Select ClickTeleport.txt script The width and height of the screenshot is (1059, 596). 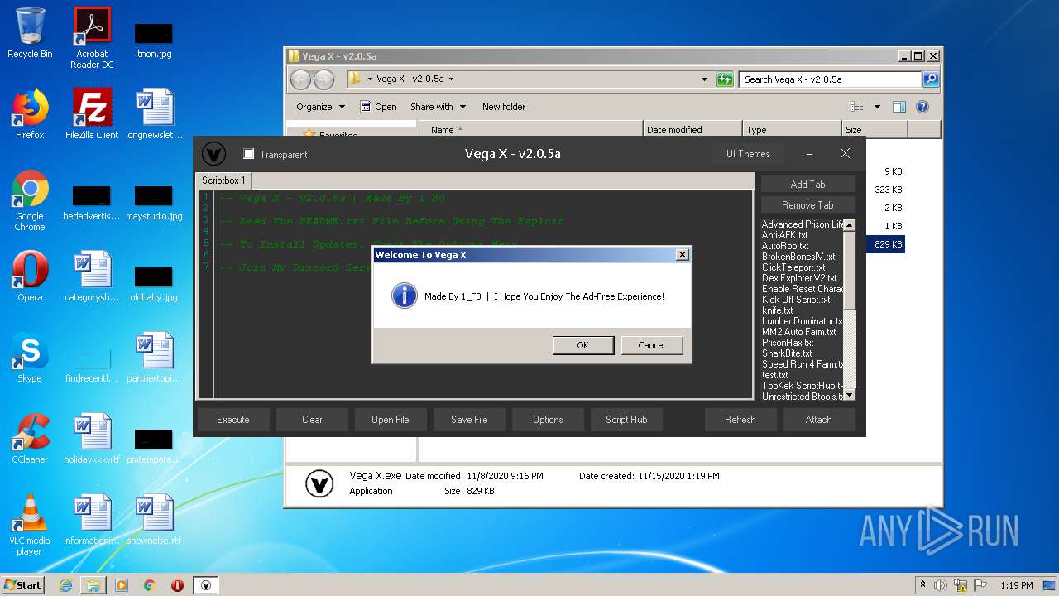[x=793, y=267]
